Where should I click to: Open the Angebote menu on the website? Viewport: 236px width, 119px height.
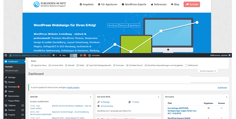point(87,4)
